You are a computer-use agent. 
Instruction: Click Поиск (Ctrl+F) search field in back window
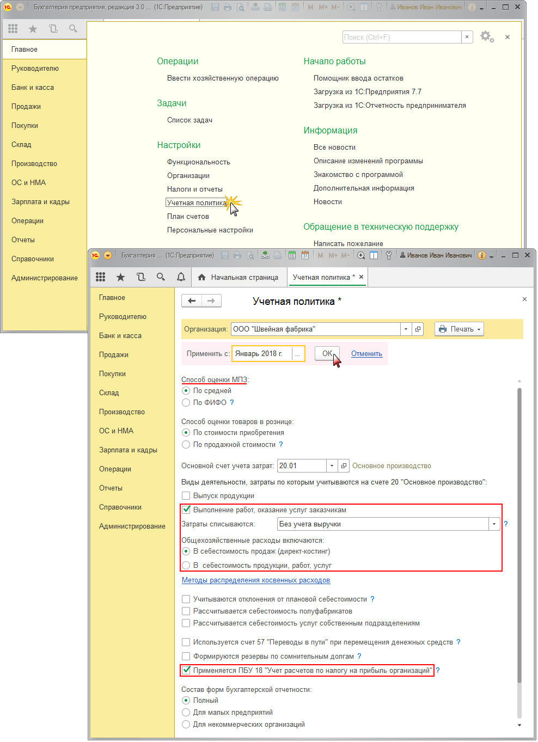click(402, 37)
